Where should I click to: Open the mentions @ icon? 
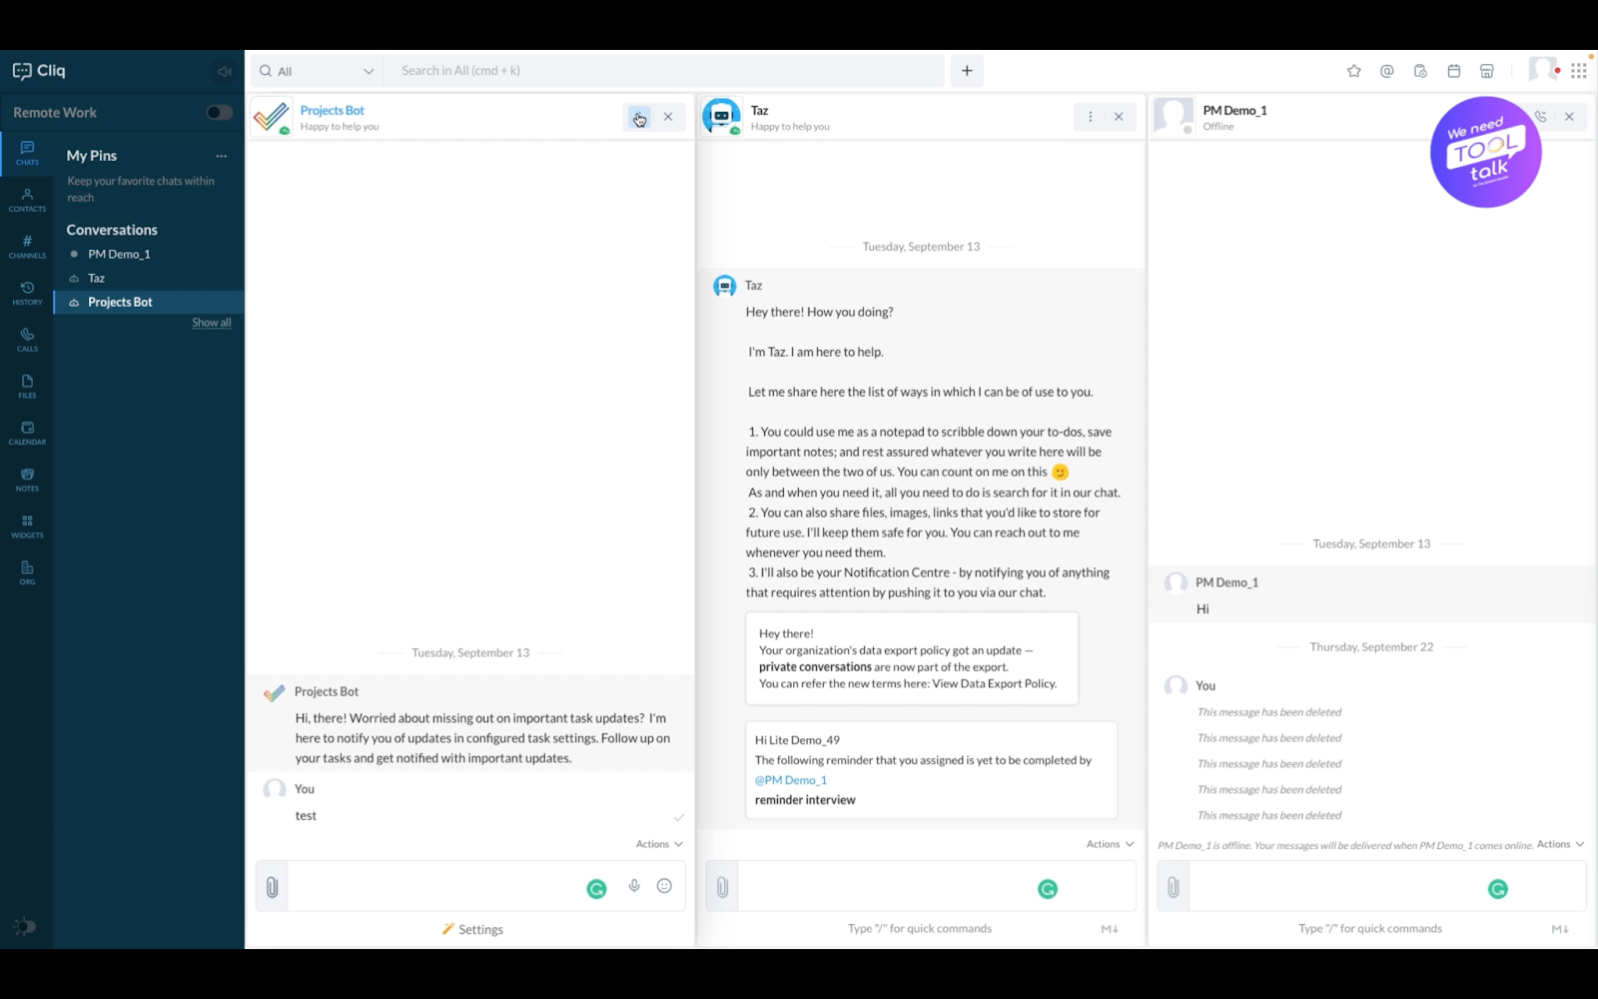(x=1386, y=71)
